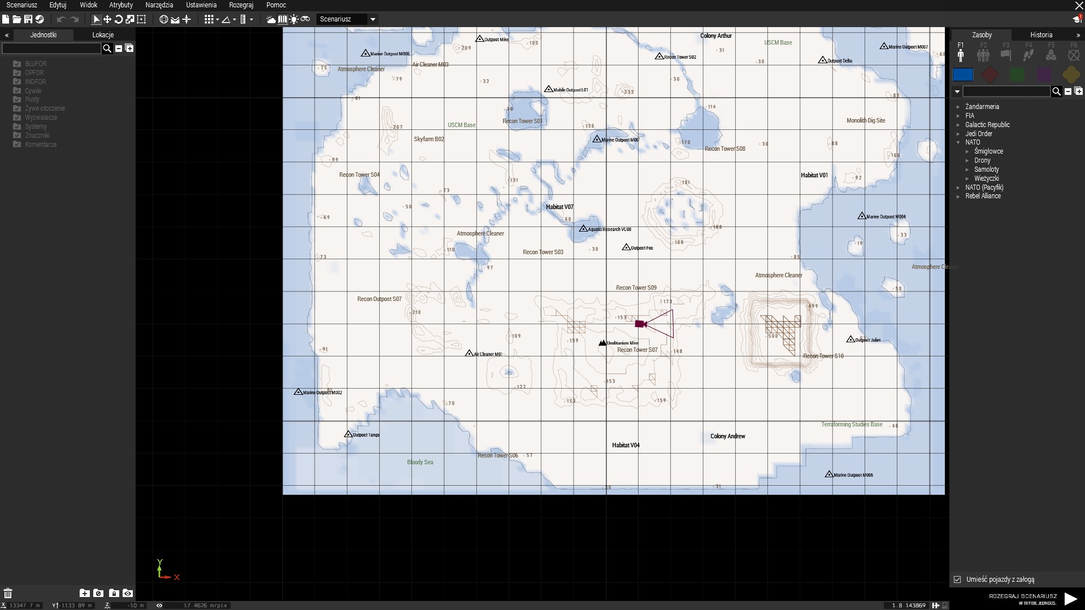Expand the Galactic Republic faction

[958, 125]
